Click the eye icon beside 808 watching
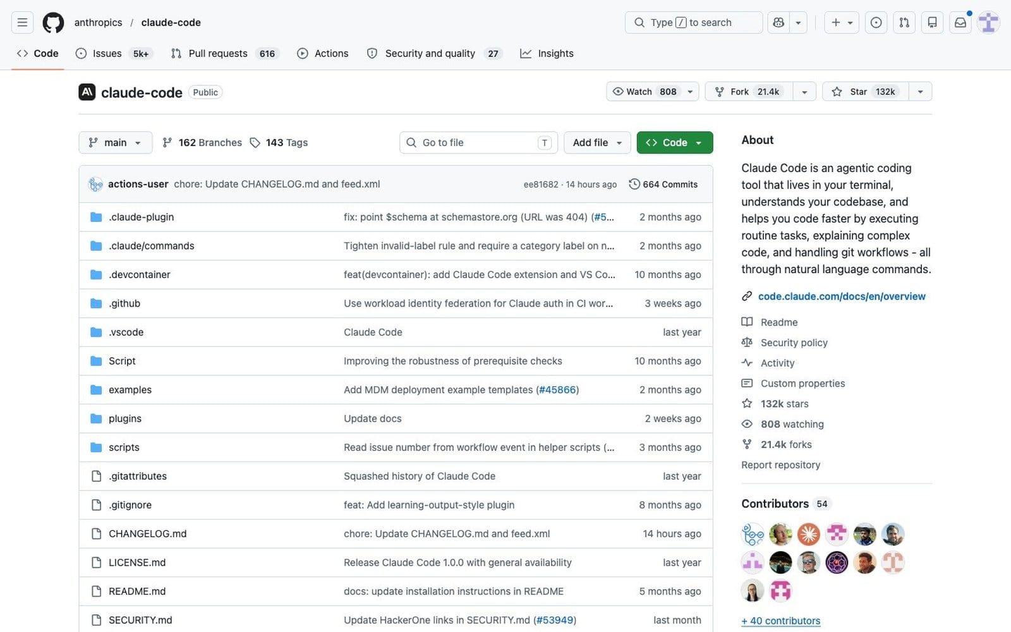This screenshot has height=632, width=1011. (x=747, y=424)
